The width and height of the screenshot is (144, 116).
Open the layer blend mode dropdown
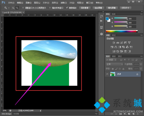coord(114,64)
